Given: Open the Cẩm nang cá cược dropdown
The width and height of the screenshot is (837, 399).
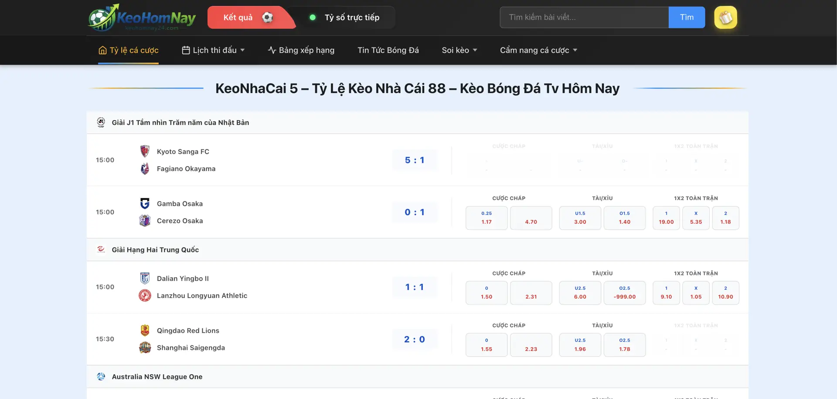Looking at the screenshot, I should pos(538,50).
